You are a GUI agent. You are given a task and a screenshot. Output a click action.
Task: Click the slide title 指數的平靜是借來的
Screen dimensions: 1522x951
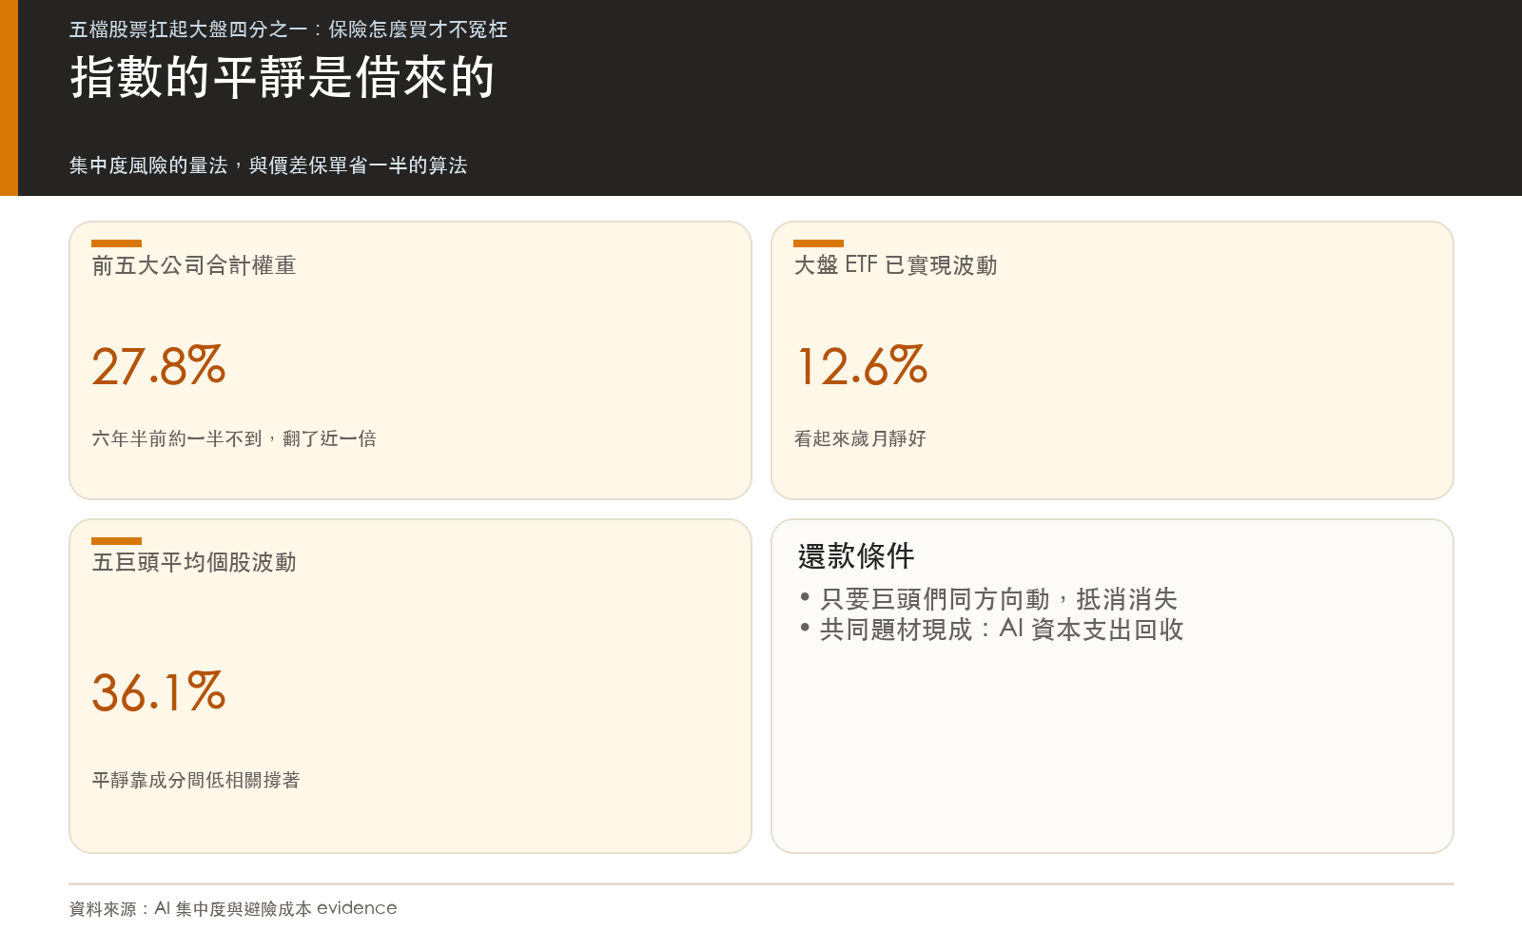pos(283,77)
